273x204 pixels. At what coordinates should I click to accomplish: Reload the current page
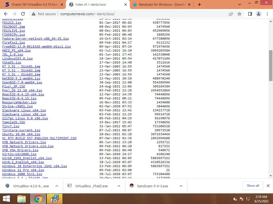[23, 14]
